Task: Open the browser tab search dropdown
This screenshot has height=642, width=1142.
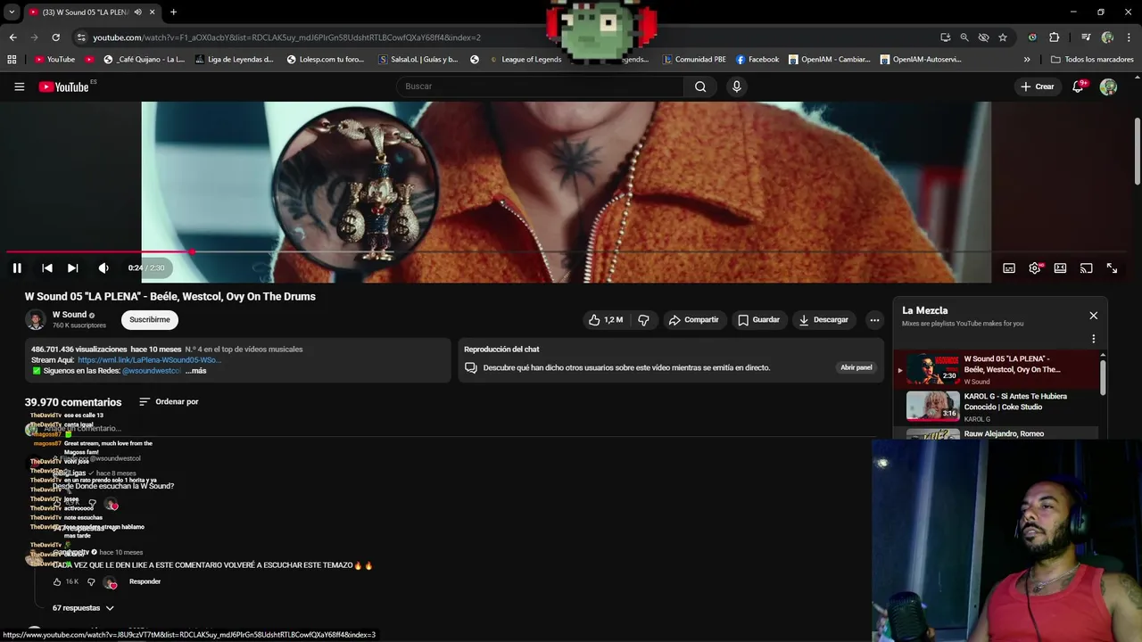Action: [12, 12]
